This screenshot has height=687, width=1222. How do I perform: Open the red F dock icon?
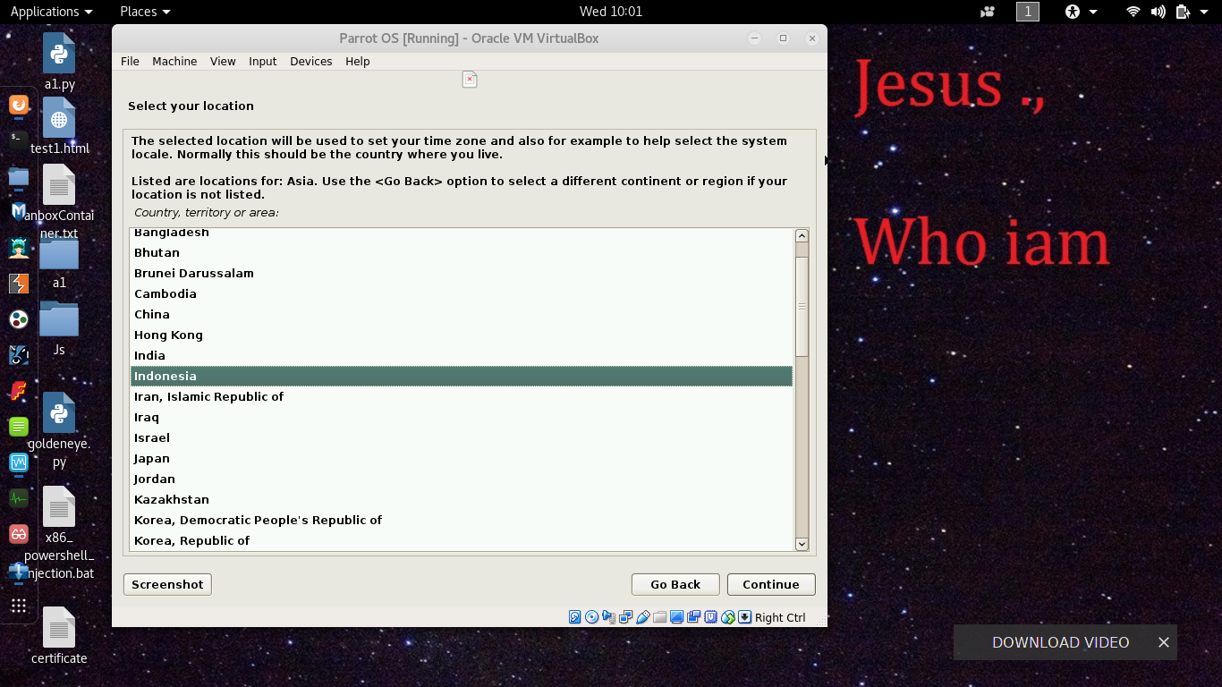click(19, 391)
